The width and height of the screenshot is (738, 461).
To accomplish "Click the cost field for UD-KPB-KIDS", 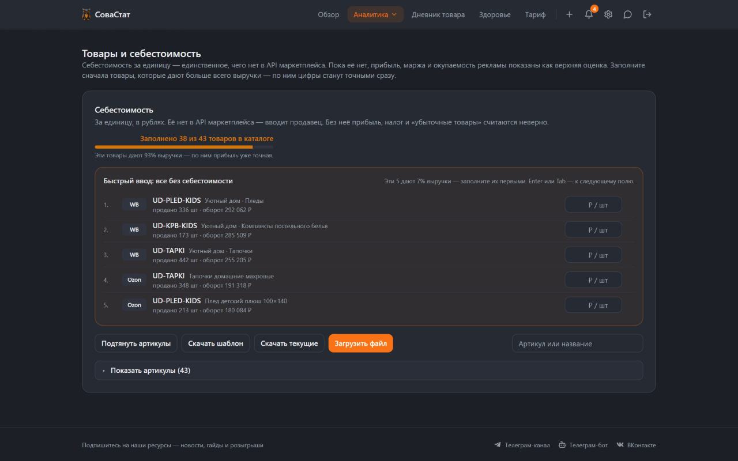I will tap(593, 230).
